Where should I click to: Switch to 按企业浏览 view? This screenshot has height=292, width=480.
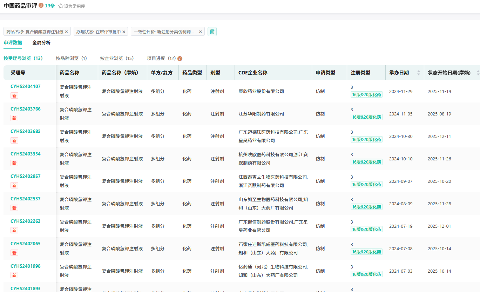117,58
